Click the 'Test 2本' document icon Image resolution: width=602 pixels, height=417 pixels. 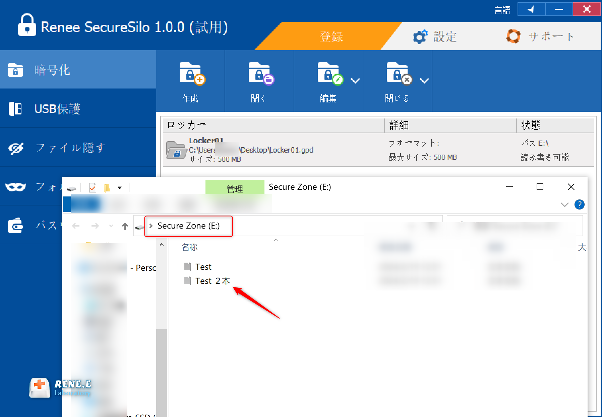(187, 280)
